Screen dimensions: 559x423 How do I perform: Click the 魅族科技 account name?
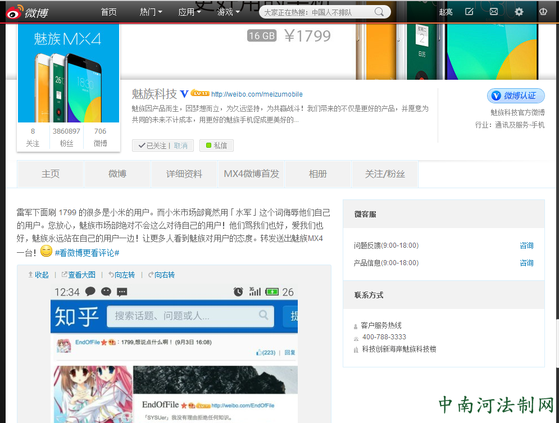[x=154, y=94]
